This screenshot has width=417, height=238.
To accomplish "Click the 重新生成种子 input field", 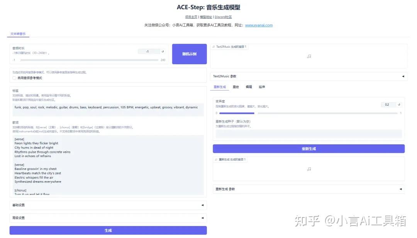I will [x=309, y=133].
